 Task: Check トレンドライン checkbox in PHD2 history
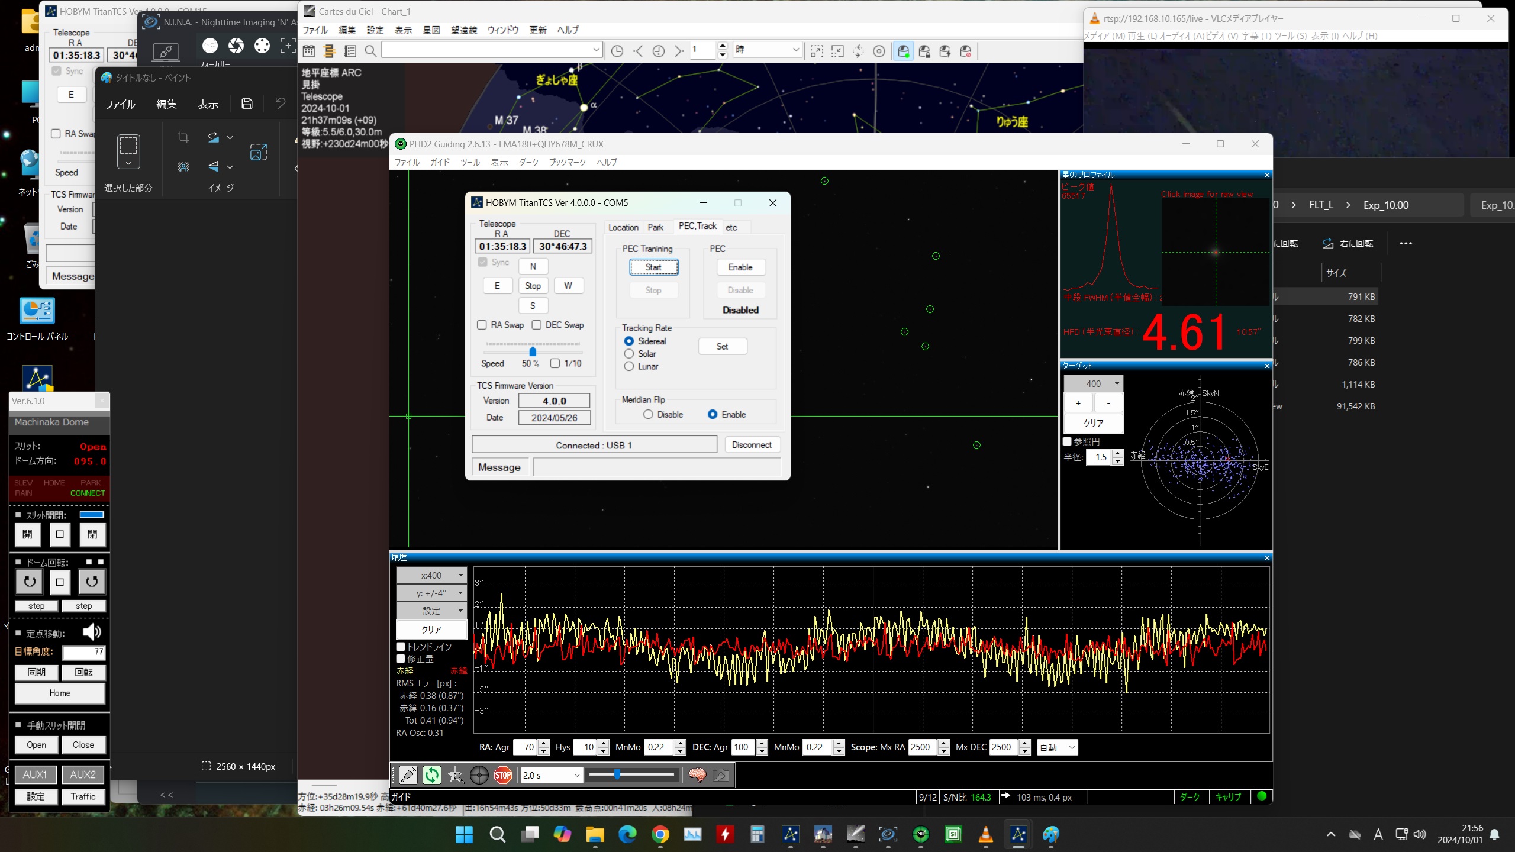(401, 647)
